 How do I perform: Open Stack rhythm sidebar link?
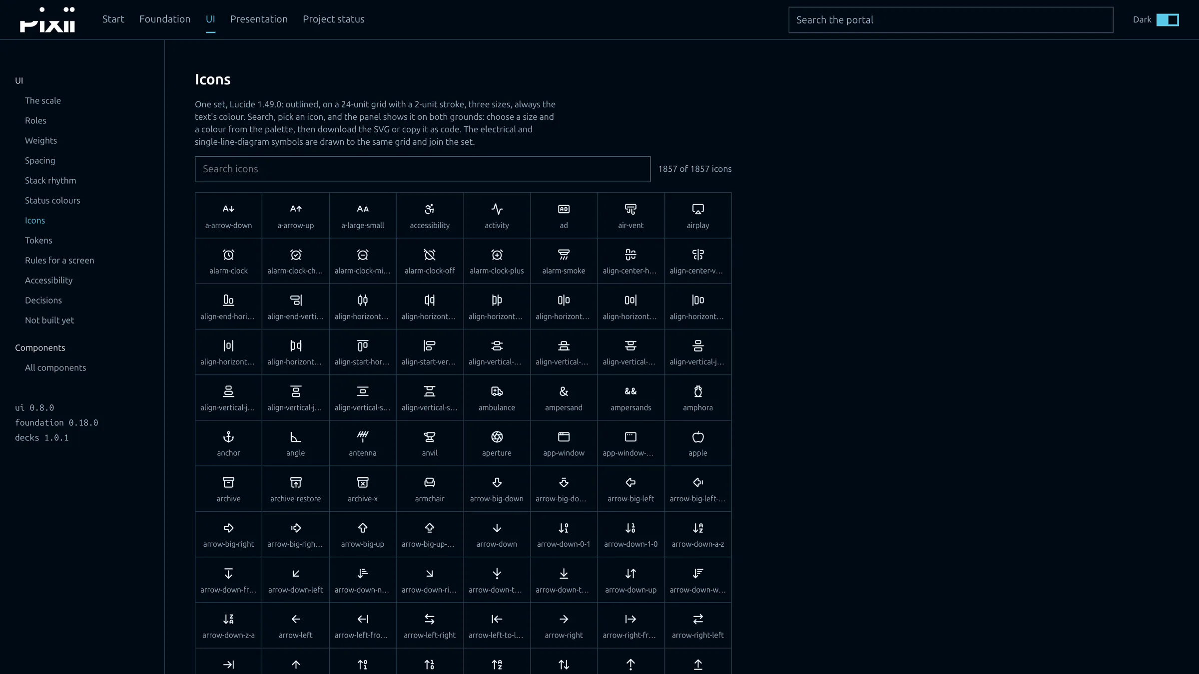(x=50, y=180)
